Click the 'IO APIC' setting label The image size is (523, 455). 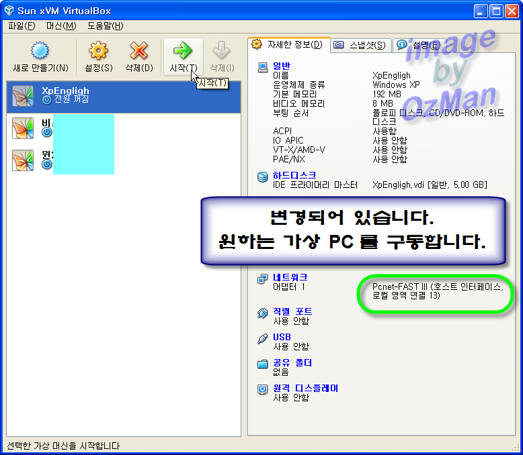pos(288,140)
